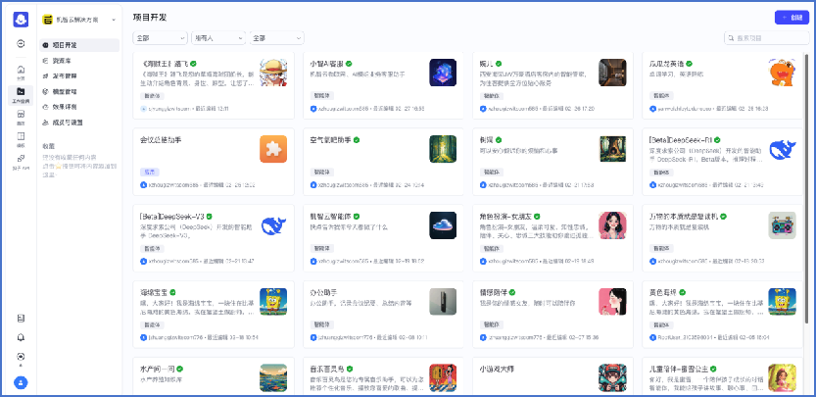
Task: Click the blue 创建 button
Action: coord(792,18)
